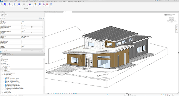Viewport: 179px width, 96px height.
Task: Click the Edit Type icon
Action: click(40, 18)
